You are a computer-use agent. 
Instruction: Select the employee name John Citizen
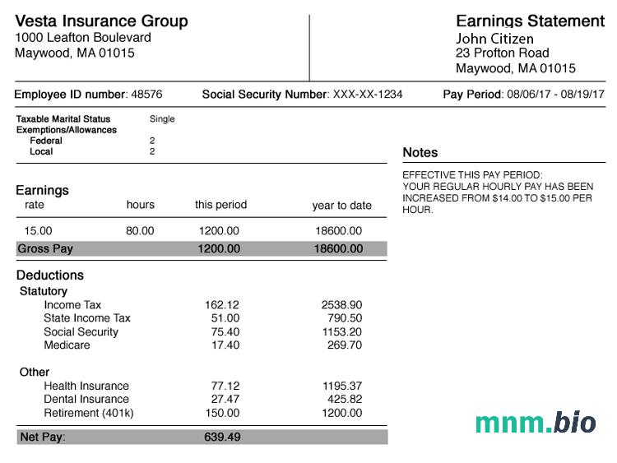point(494,39)
